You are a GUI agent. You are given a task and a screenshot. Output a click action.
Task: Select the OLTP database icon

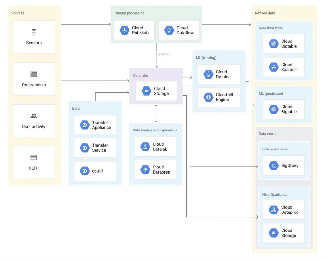pos(34,157)
